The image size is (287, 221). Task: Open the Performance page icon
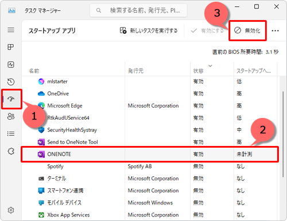11,65
